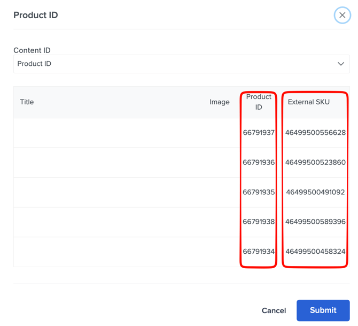Click the External SKU column header
Screen dimensions: 358x326
tap(308, 102)
